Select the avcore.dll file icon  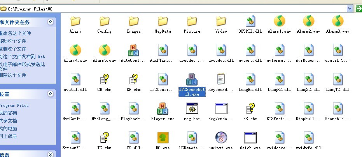pos(250,50)
